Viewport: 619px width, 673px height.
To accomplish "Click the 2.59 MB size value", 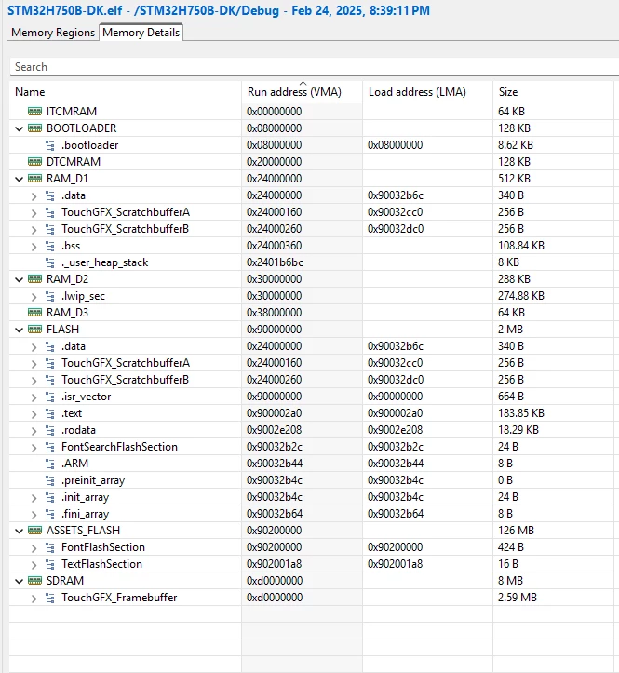I will pyautogui.click(x=517, y=598).
